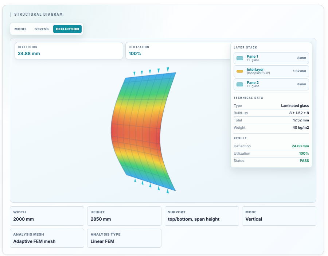The image size is (328, 256).
Task: Click the Width 2000 mm field
Action: (47, 216)
